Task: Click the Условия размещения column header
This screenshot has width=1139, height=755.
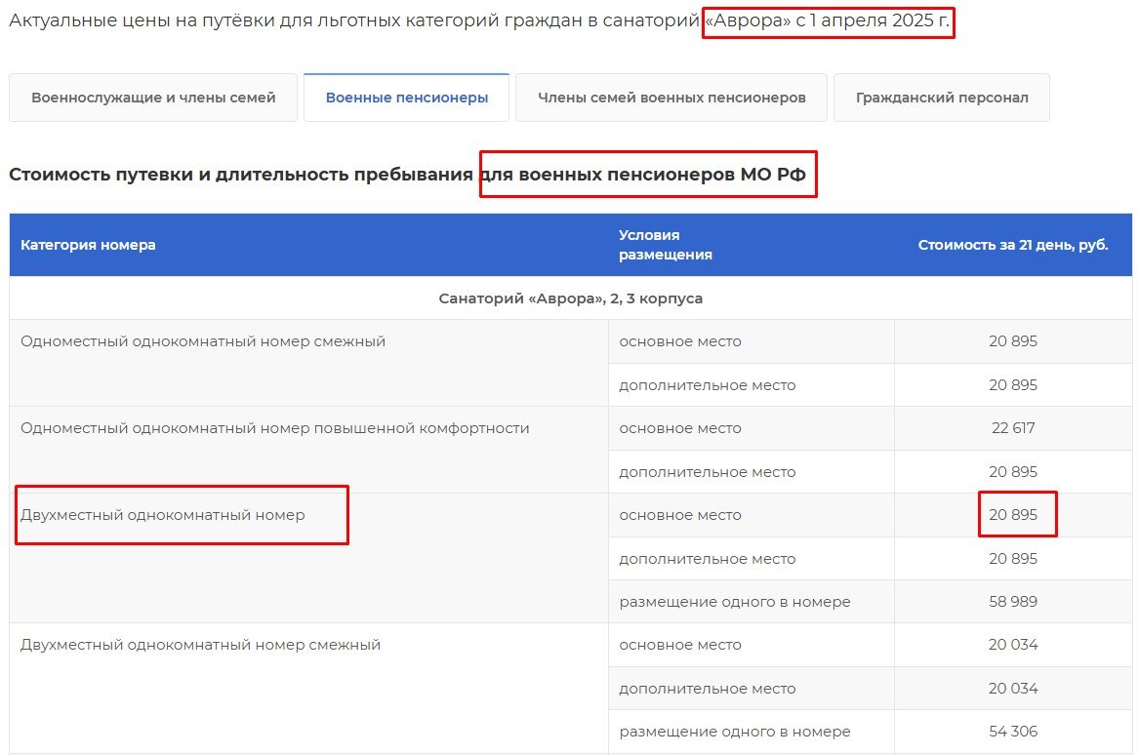Action: (x=665, y=245)
